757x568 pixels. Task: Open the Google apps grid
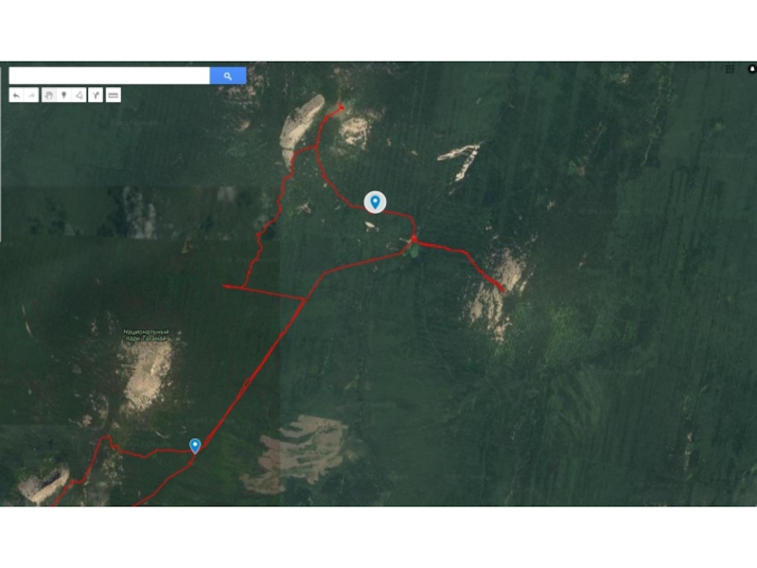(730, 69)
